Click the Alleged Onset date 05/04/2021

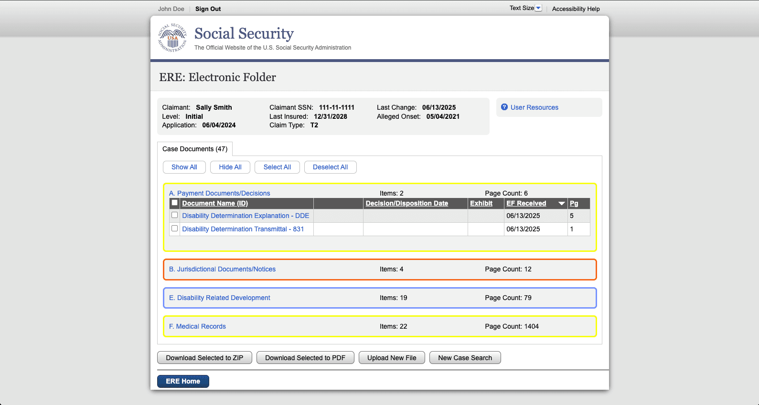click(x=443, y=116)
